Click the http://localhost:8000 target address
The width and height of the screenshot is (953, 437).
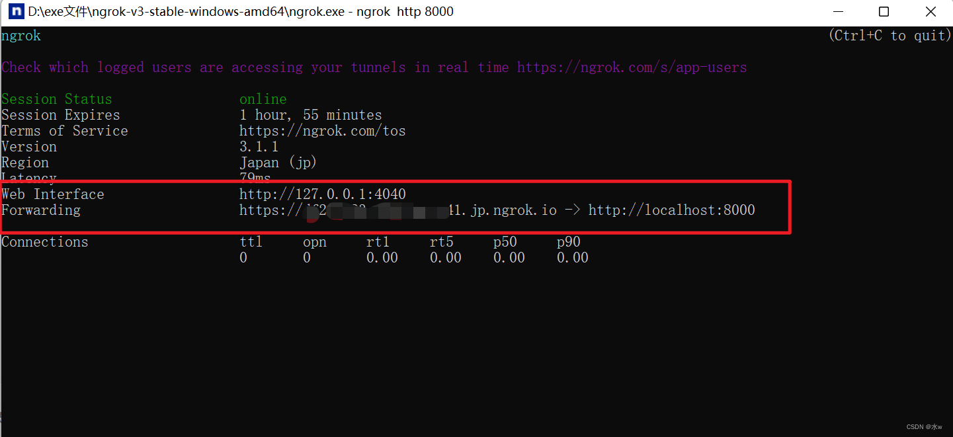pos(672,210)
